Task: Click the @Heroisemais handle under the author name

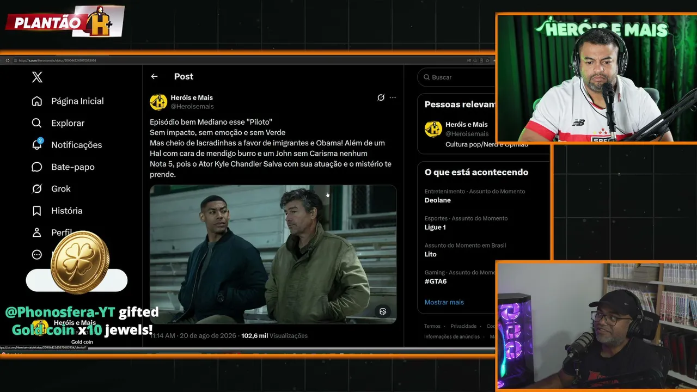Action: pos(192,106)
